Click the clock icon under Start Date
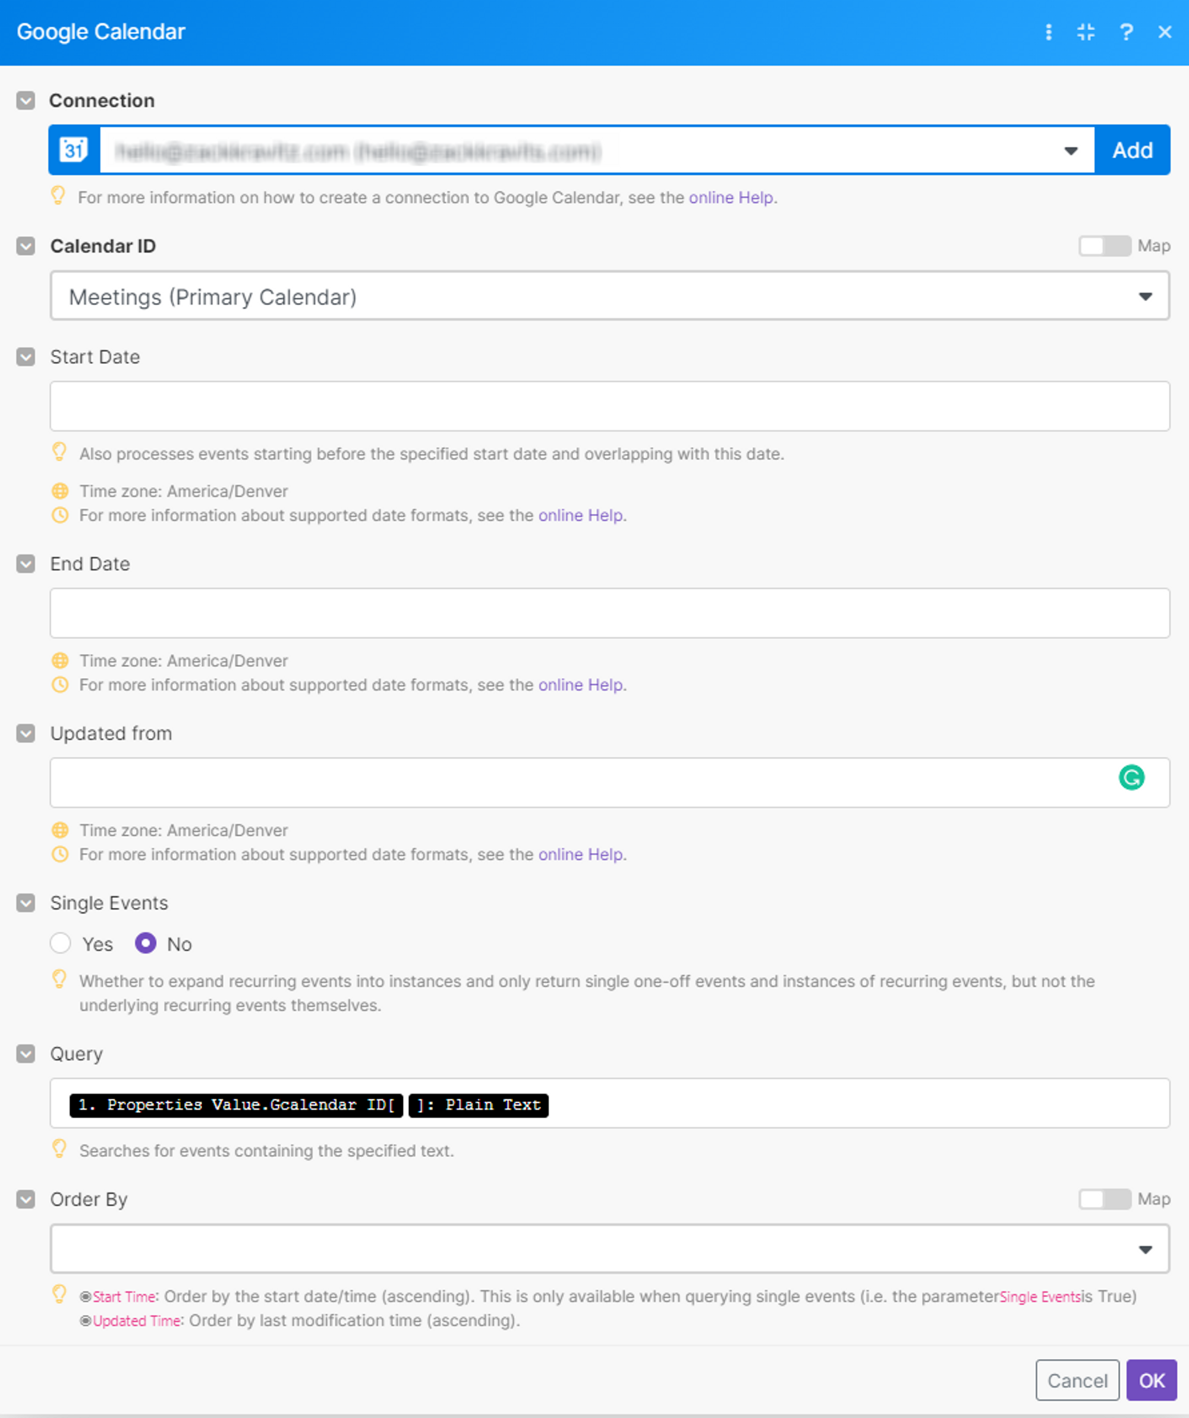This screenshot has height=1418, width=1189. click(60, 515)
